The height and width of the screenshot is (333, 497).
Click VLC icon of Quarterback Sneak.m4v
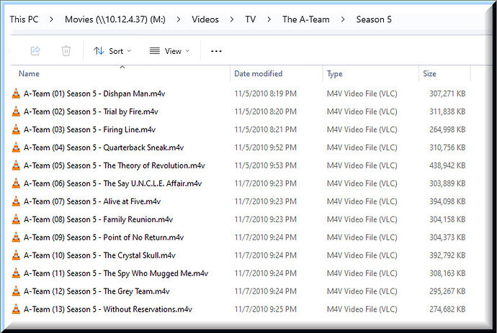click(16, 147)
